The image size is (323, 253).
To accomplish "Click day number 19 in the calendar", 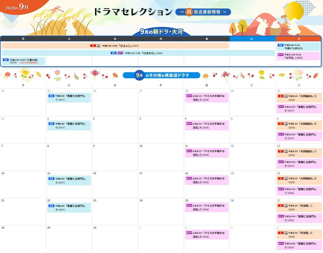I will [232, 173].
